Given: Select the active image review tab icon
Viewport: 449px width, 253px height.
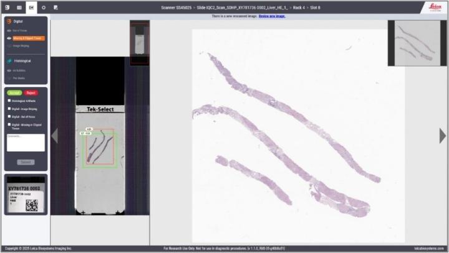Looking at the screenshot, I should [32, 7].
